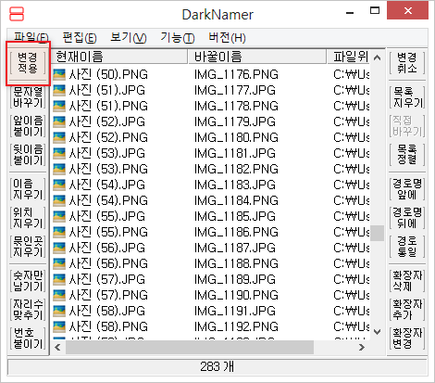The image size is (435, 383).
Task: Click image icon of 사진 (50).PNG
Action: pyautogui.click(x=59, y=74)
